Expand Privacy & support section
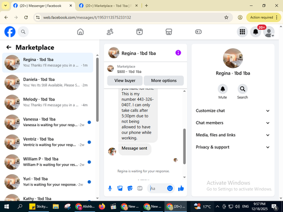The width and height of the screenshot is (283, 212). click(233, 147)
